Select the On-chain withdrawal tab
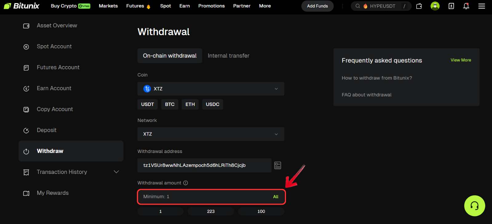This screenshot has height=224, width=492. 170,56
